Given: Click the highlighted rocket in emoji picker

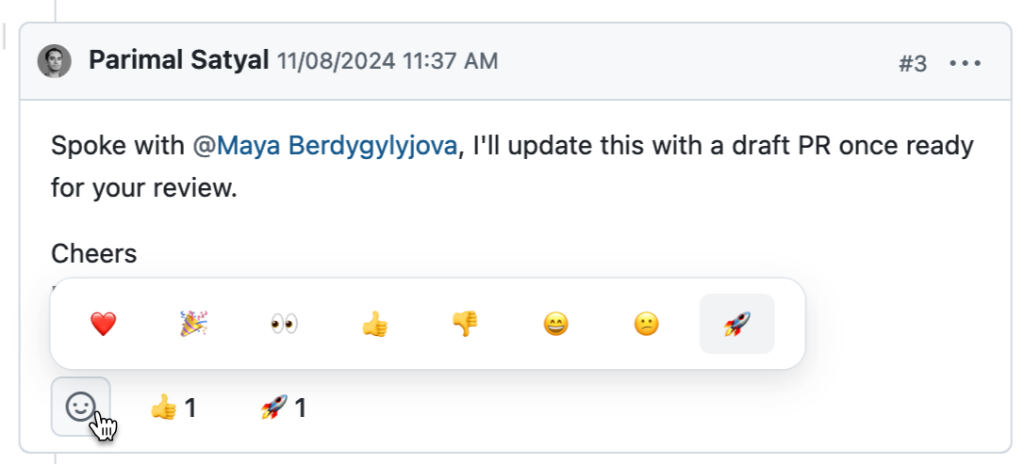Looking at the screenshot, I should pos(736,325).
